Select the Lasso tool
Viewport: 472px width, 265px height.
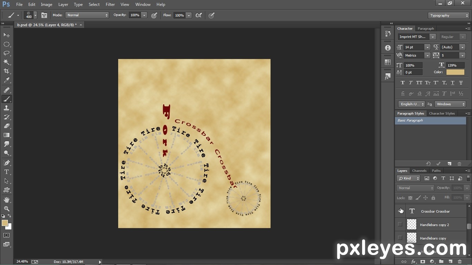pos(7,53)
